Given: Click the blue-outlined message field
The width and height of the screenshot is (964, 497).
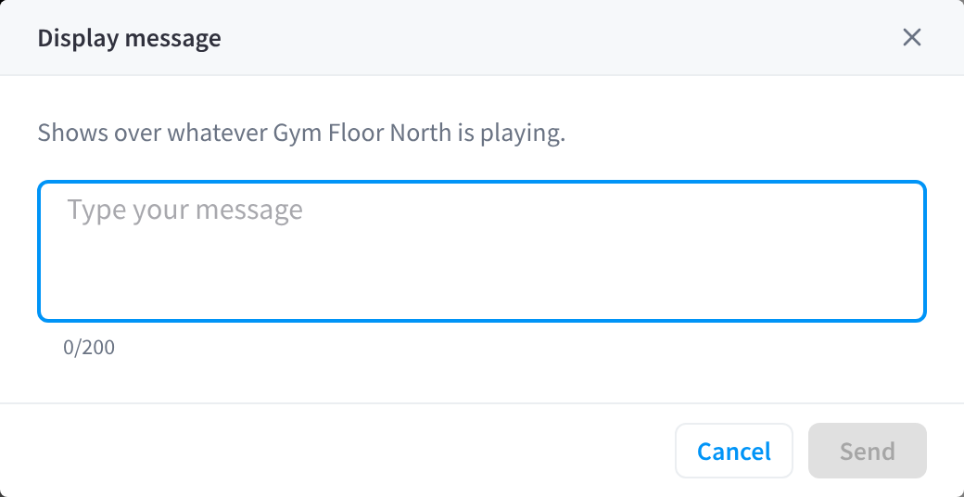Looking at the screenshot, I should pos(482,251).
